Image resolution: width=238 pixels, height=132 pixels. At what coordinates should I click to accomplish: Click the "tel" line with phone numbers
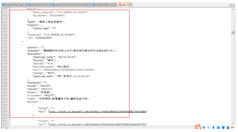click(x=64, y=70)
